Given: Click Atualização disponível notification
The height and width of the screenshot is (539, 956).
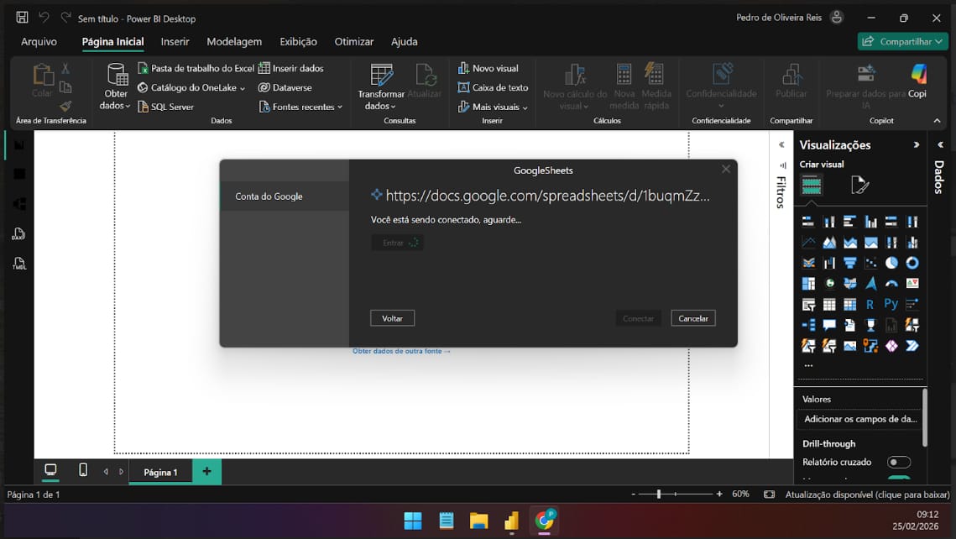Looking at the screenshot, I should tap(867, 495).
